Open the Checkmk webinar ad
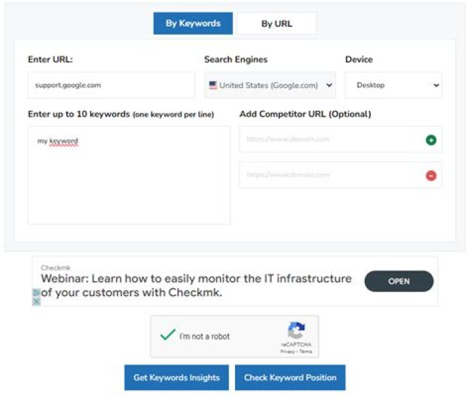This screenshot has width=470, height=401. (399, 281)
